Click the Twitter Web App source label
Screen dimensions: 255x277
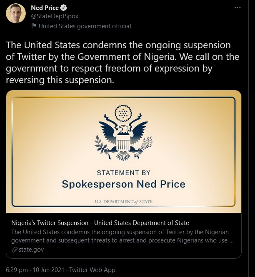coord(92,270)
